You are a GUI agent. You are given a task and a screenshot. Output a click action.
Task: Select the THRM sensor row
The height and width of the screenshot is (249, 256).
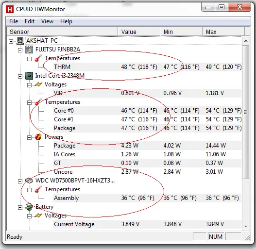pos(147,67)
